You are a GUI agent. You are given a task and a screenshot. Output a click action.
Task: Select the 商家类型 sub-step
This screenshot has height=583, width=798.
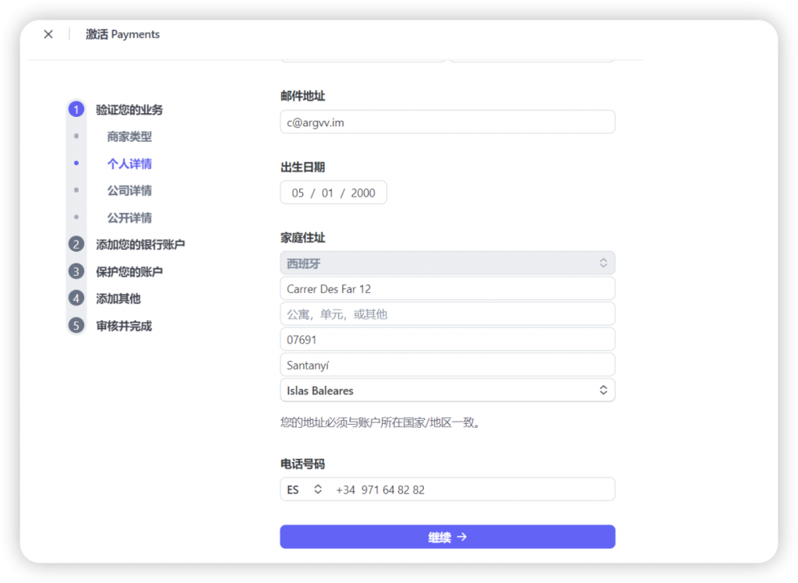[x=129, y=136]
